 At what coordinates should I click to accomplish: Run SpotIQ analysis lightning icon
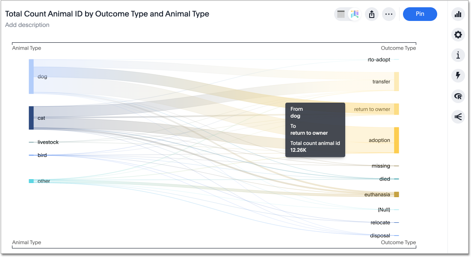pos(458,76)
